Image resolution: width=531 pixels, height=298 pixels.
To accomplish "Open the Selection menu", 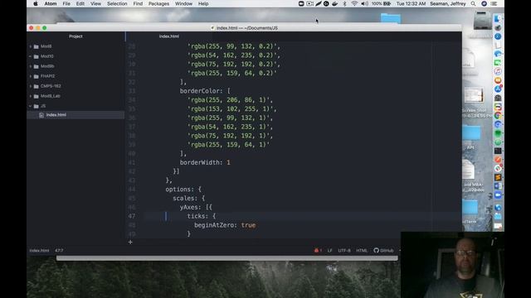I will click(x=117, y=3).
